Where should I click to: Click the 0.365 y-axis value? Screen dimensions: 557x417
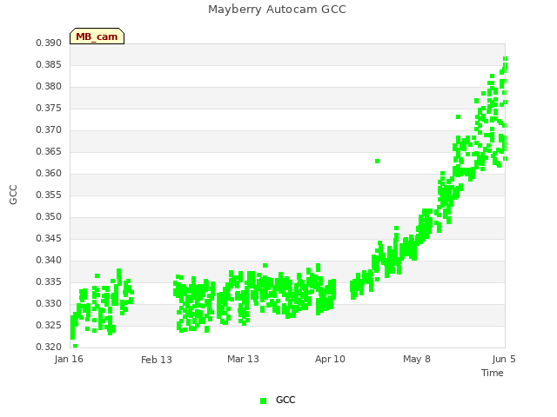click(x=49, y=151)
